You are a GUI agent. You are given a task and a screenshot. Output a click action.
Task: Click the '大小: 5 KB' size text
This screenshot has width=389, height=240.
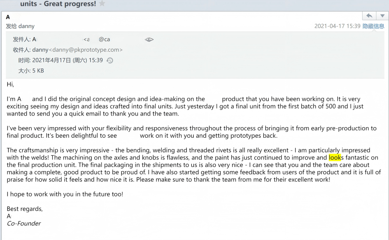(31, 71)
